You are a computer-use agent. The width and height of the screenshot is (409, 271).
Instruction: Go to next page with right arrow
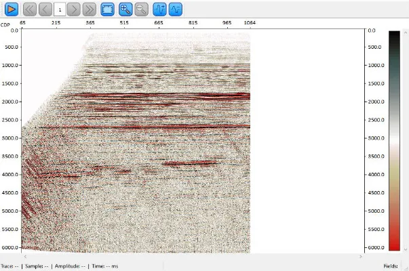[73, 9]
